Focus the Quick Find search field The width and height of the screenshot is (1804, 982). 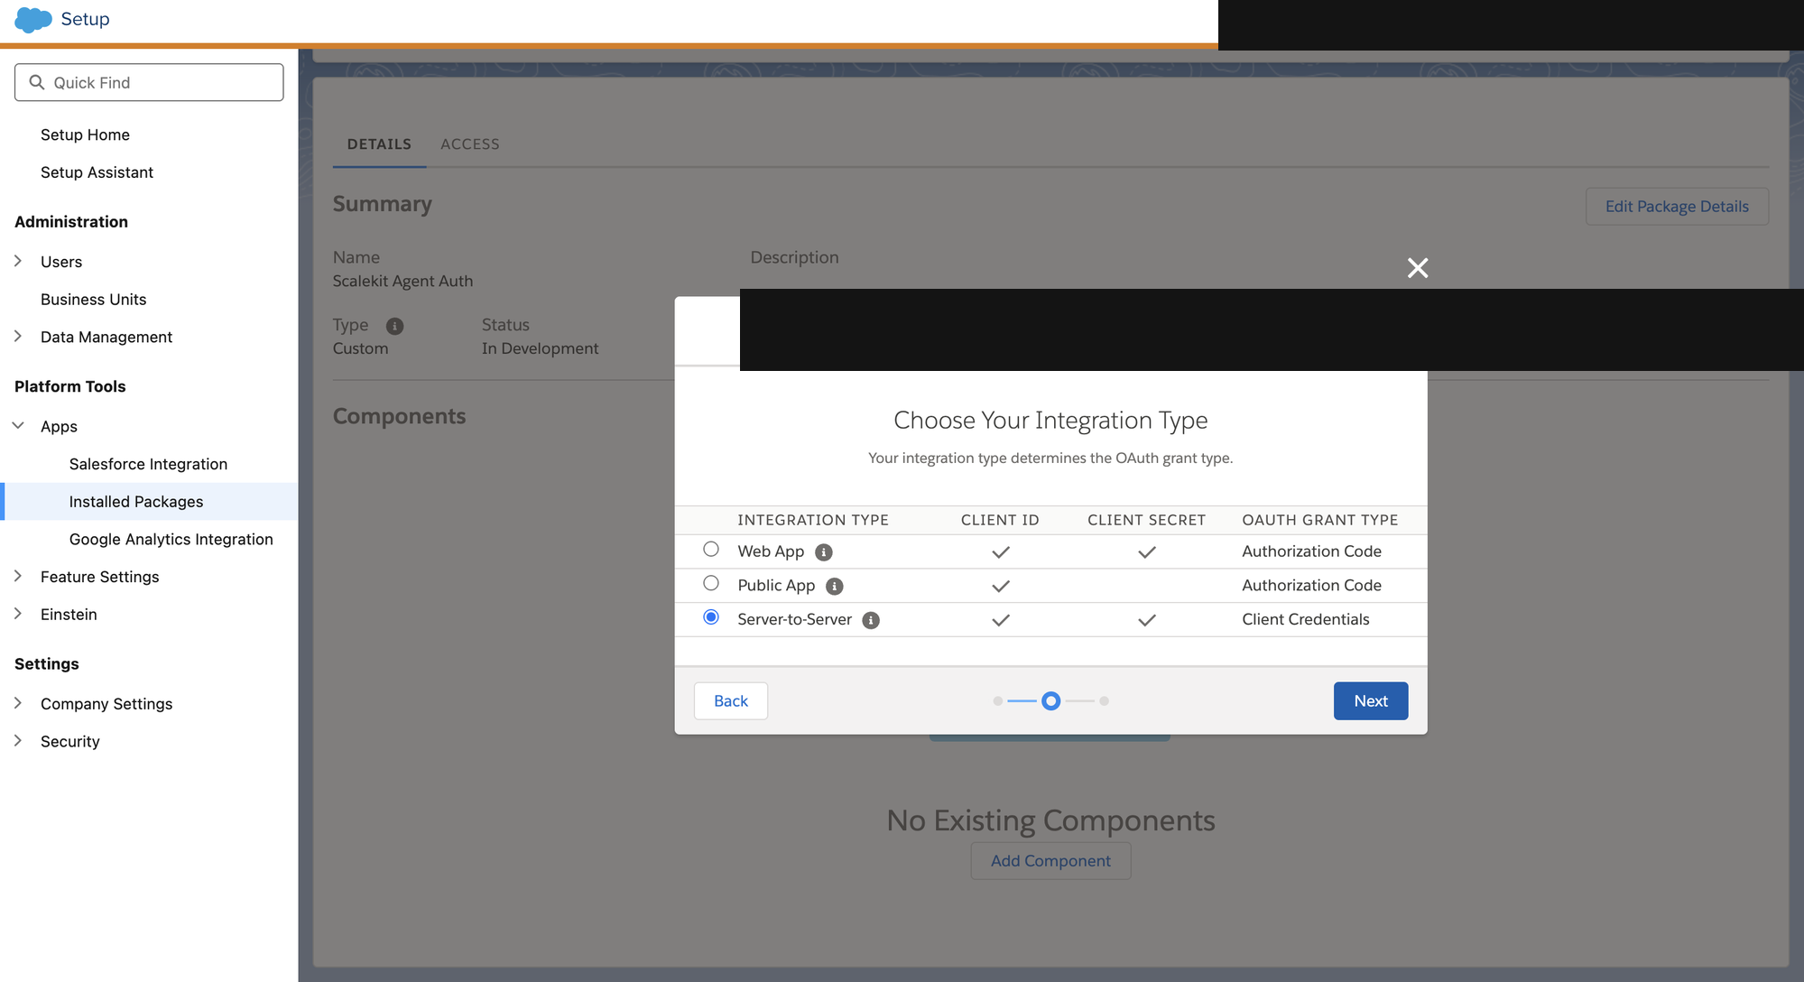tap(149, 82)
